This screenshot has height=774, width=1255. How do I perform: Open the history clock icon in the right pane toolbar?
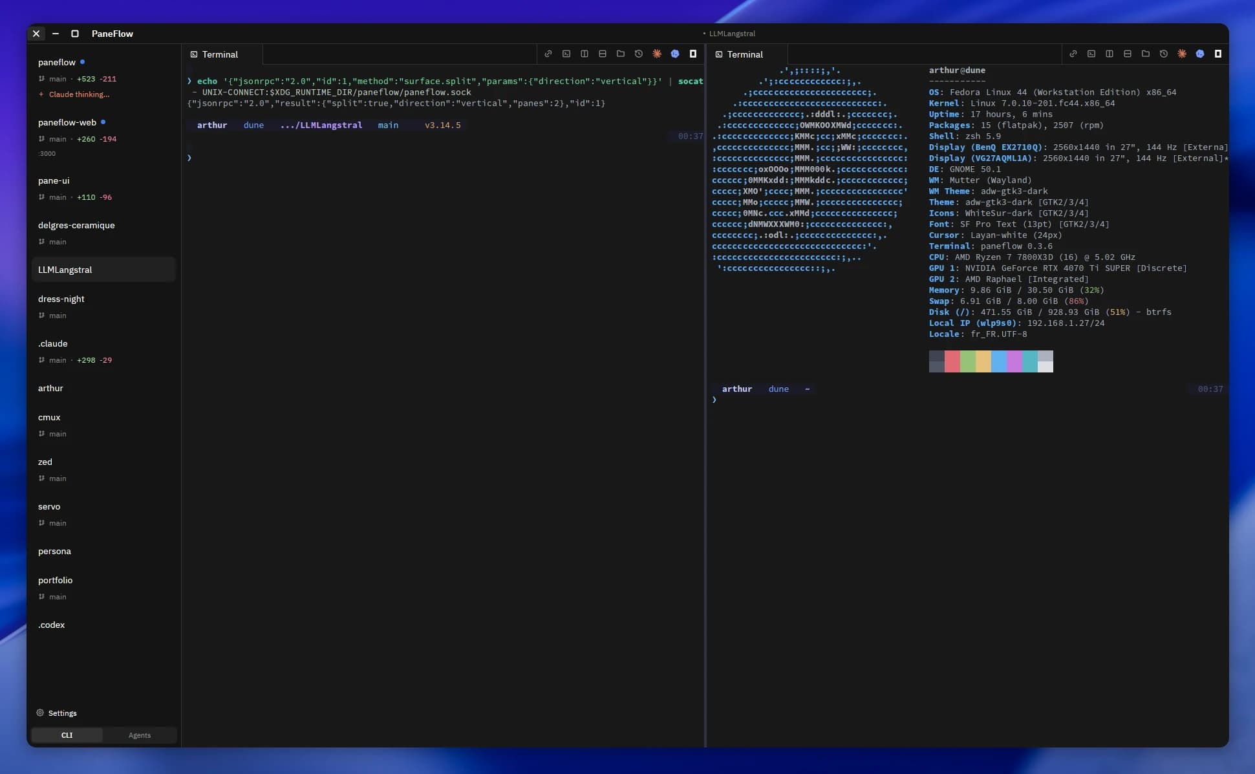pyautogui.click(x=1164, y=54)
